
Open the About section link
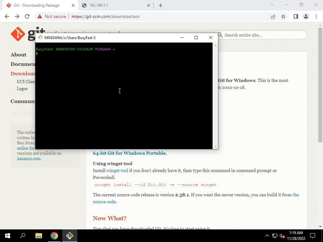[18, 55]
